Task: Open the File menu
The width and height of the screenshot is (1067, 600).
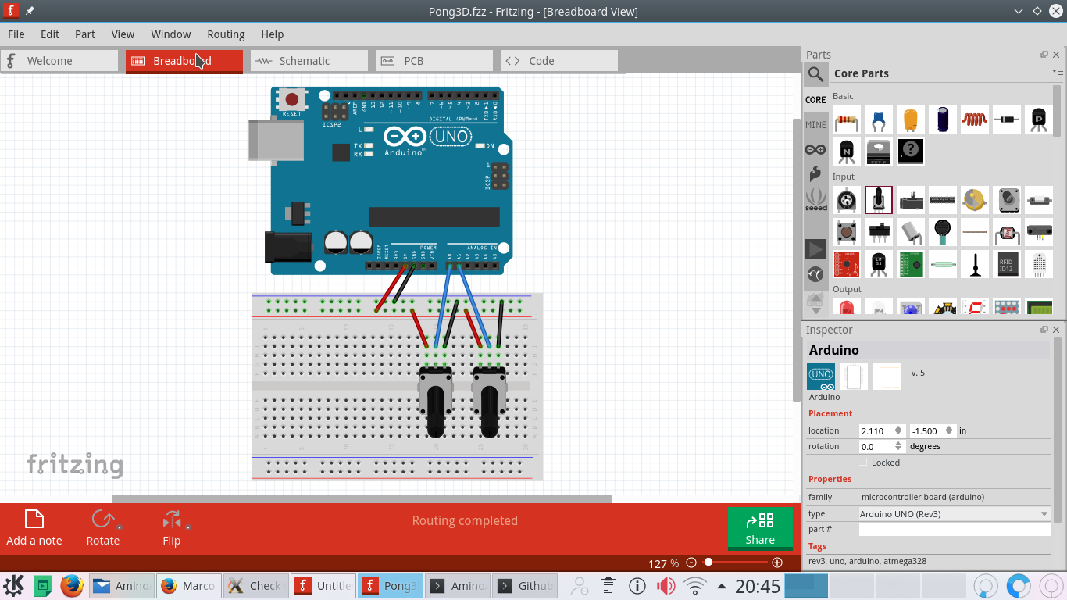Action: 16,34
